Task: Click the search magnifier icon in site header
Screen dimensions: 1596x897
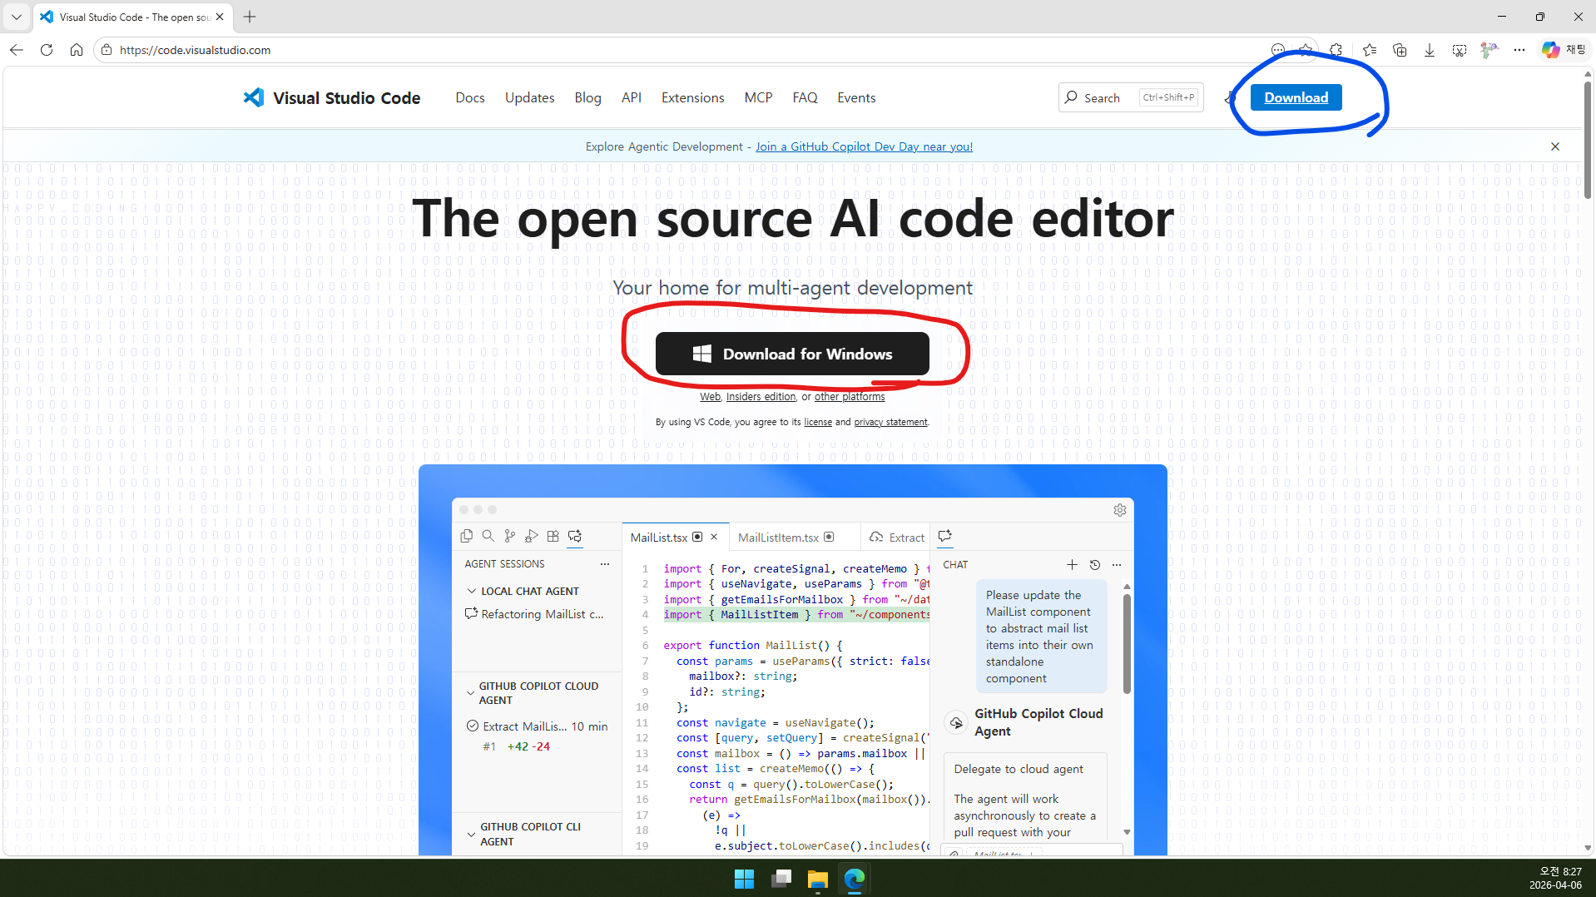Action: point(1071,97)
